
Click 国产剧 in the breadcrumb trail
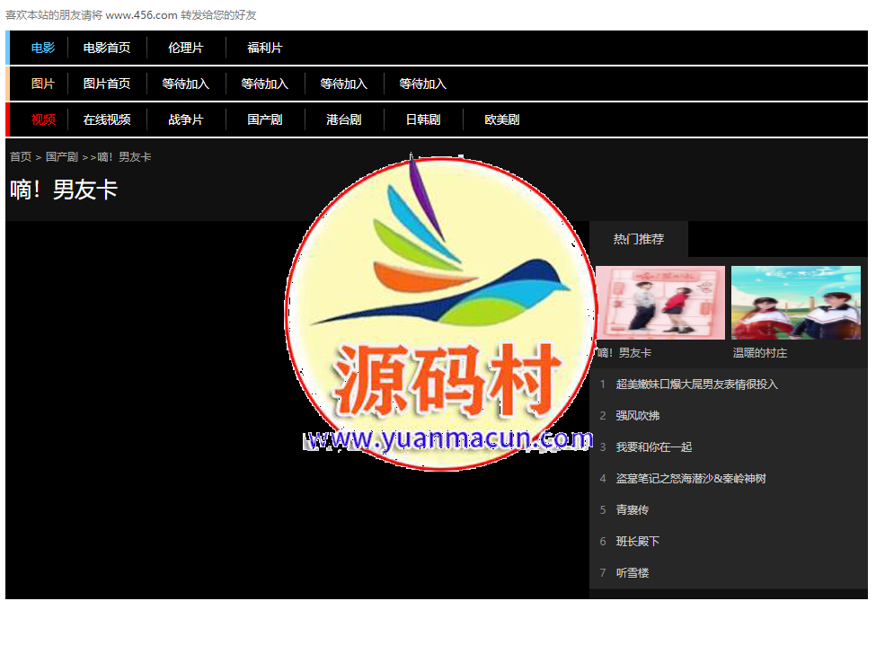(62, 157)
